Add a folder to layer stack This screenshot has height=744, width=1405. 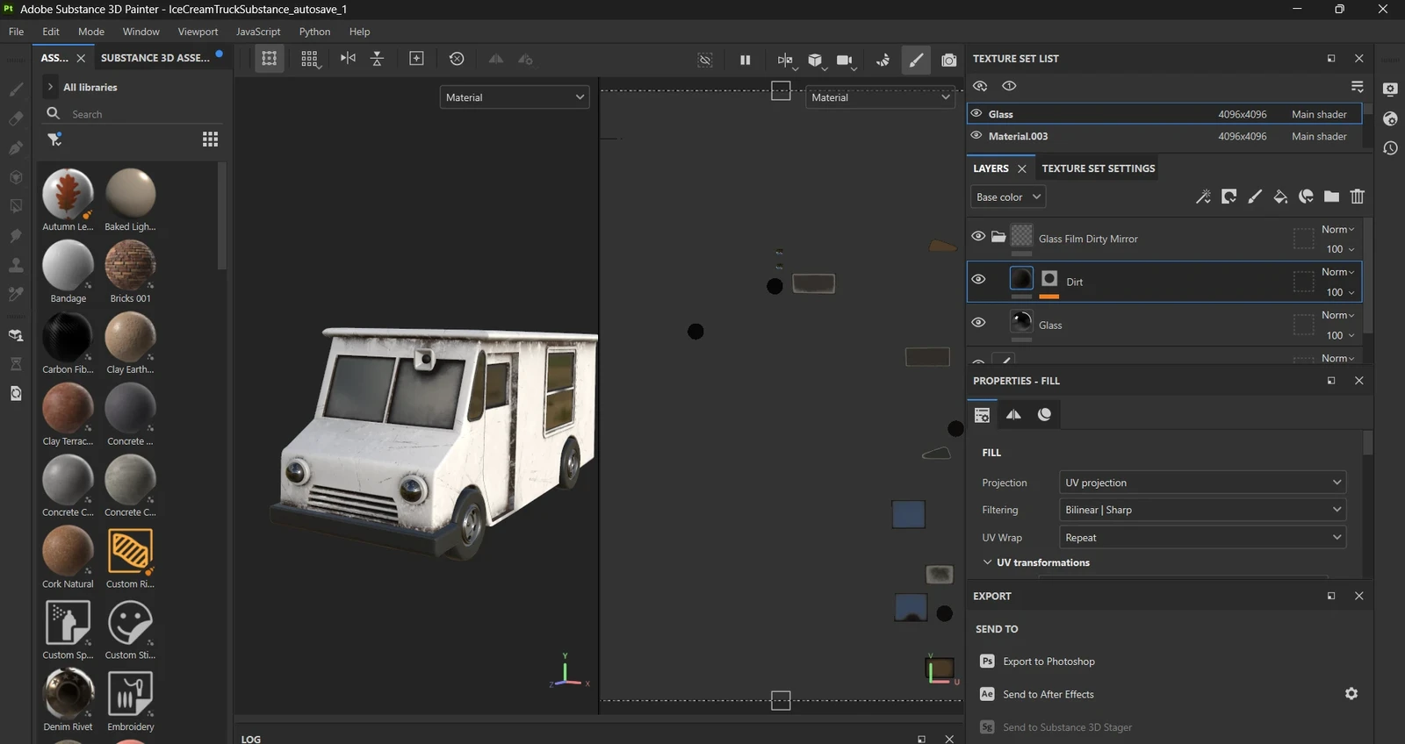tap(1332, 197)
